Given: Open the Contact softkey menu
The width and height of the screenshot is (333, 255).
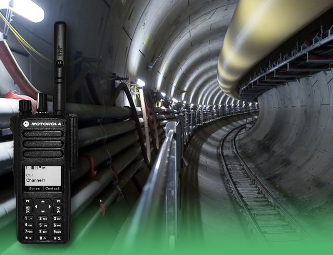Looking at the screenshot, I should 52,189.
